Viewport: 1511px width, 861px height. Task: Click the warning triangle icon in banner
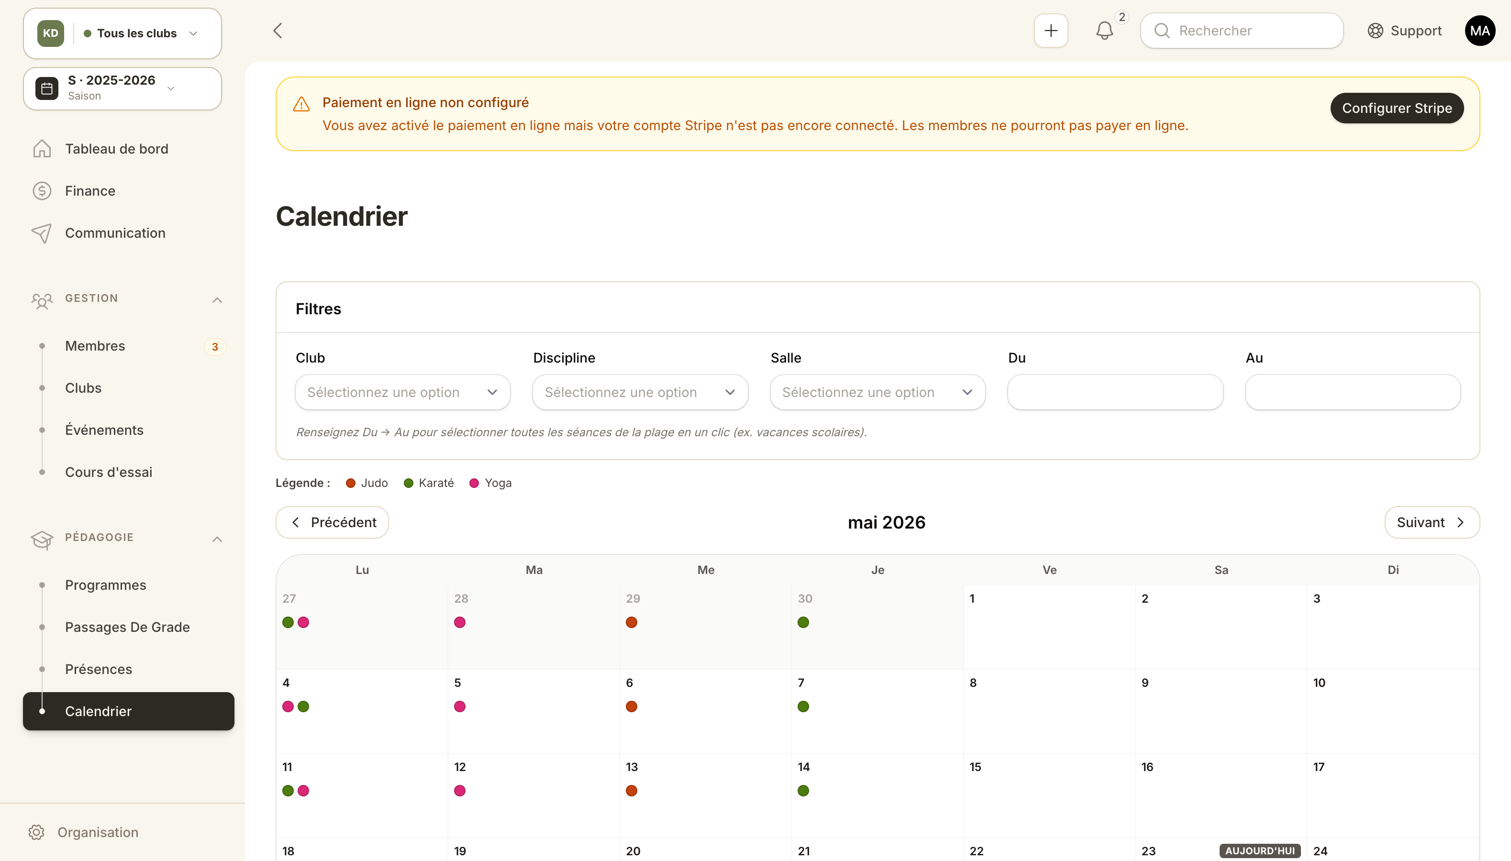301,105
